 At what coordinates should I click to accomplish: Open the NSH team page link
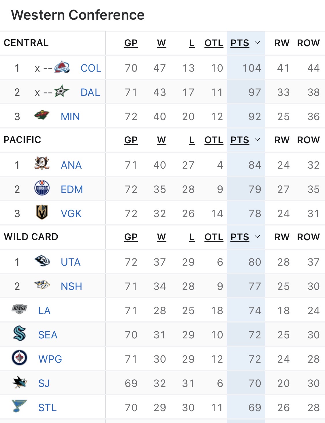pos(72,286)
